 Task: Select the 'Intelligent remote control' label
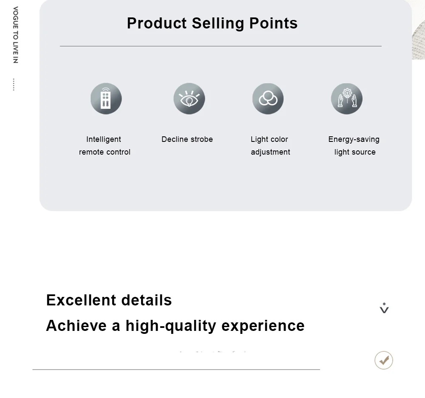105,146
